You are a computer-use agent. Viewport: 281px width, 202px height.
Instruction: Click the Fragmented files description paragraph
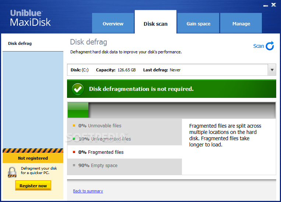tap(225, 135)
